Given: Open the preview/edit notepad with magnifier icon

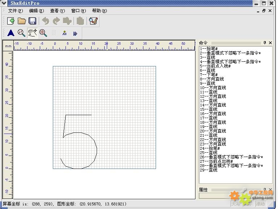Looking at the screenshot, I should 93,21.
